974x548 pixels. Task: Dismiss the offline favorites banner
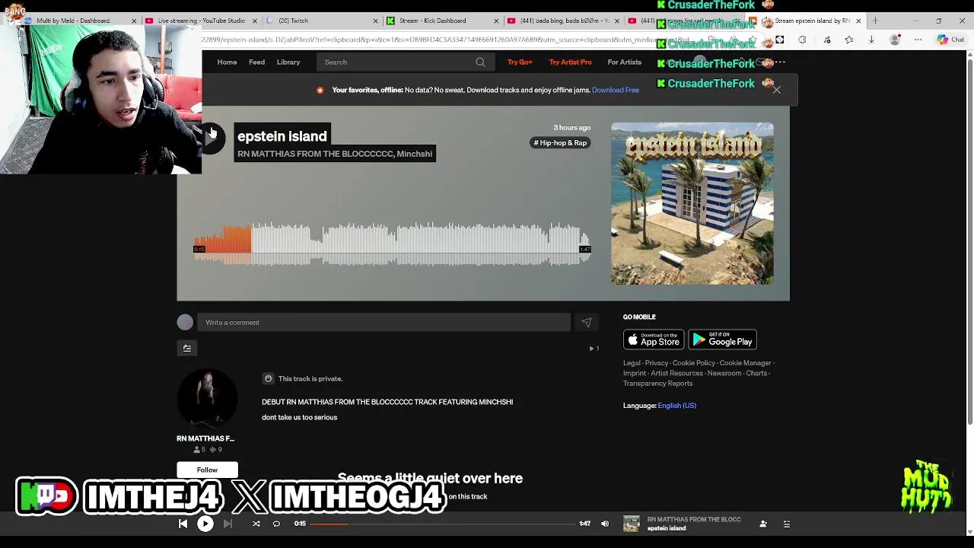tap(776, 90)
